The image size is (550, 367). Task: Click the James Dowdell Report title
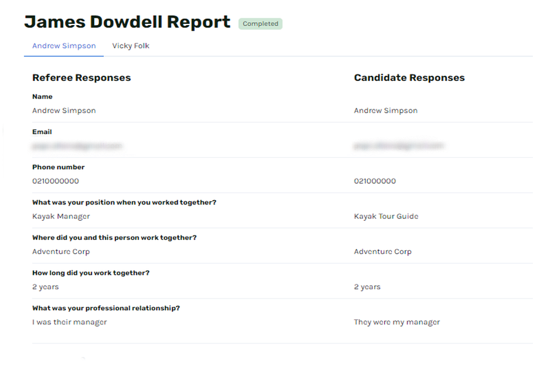click(x=127, y=22)
